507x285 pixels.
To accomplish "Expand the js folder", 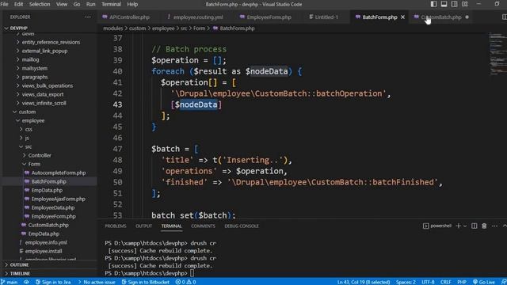I will [27, 138].
